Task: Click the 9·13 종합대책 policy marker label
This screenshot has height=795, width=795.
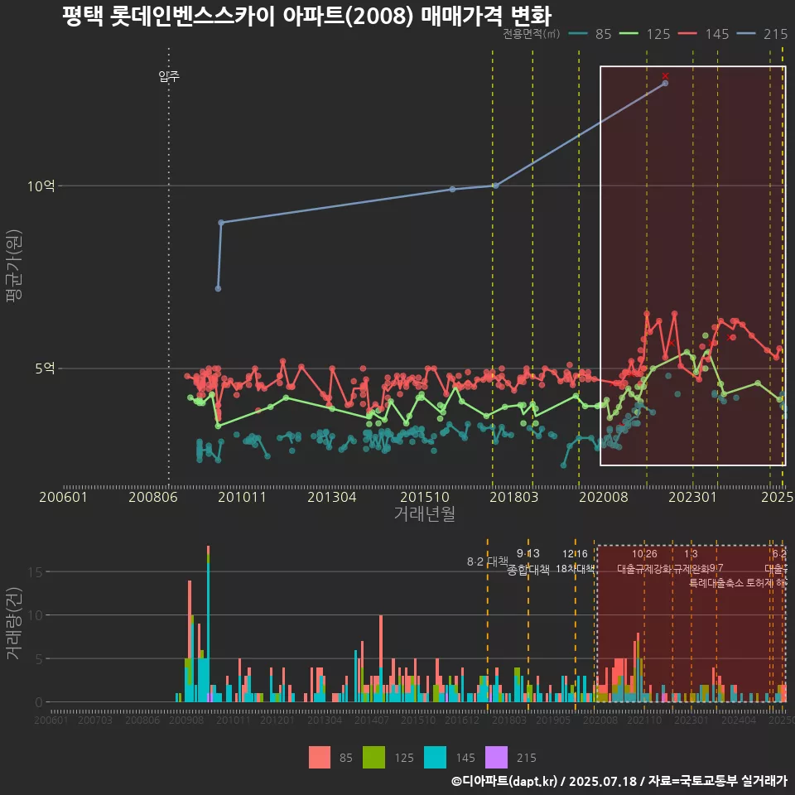Action: pyautogui.click(x=528, y=561)
